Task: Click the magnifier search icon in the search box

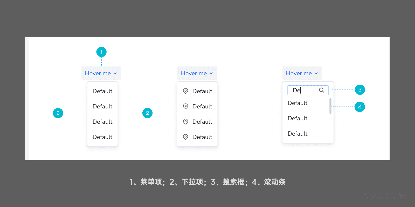Action: (x=322, y=90)
